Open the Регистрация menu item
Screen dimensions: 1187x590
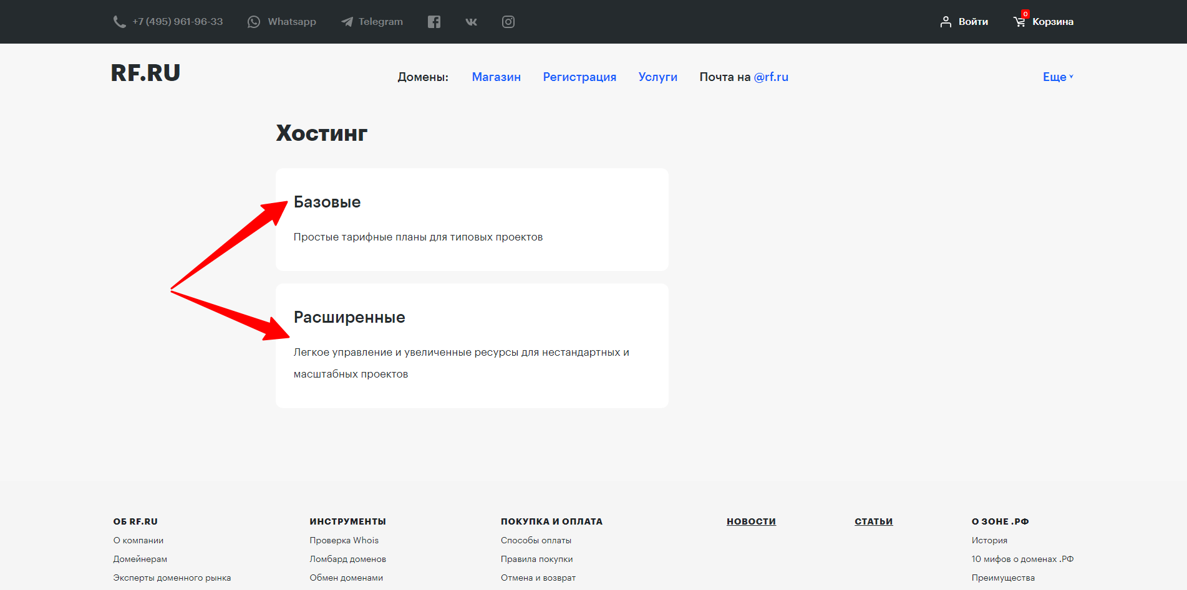pos(579,77)
